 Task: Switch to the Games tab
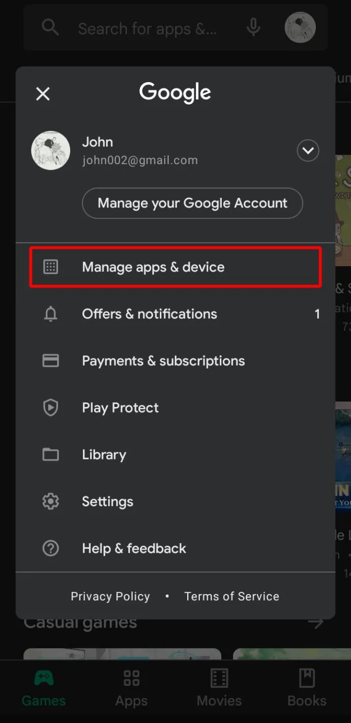pyautogui.click(x=44, y=689)
